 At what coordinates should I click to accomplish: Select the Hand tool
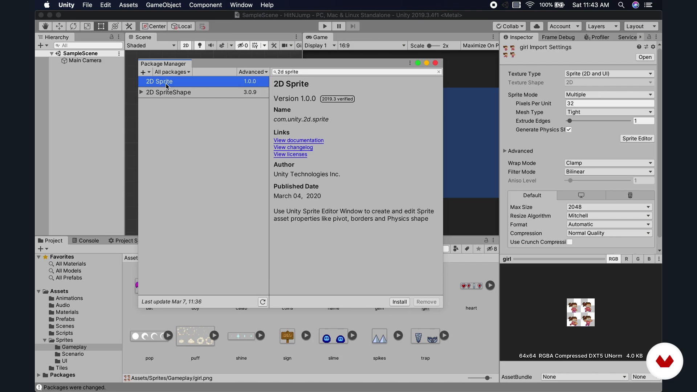tap(45, 26)
